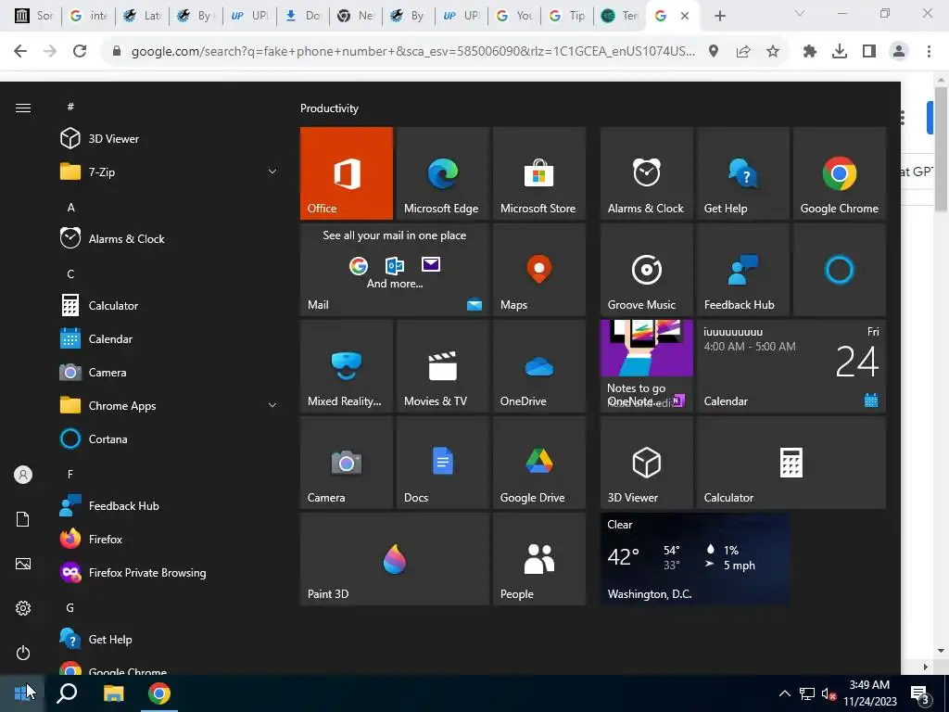Open the Calculator tile
Image resolution: width=949 pixels, height=712 pixels.
pos(791,462)
